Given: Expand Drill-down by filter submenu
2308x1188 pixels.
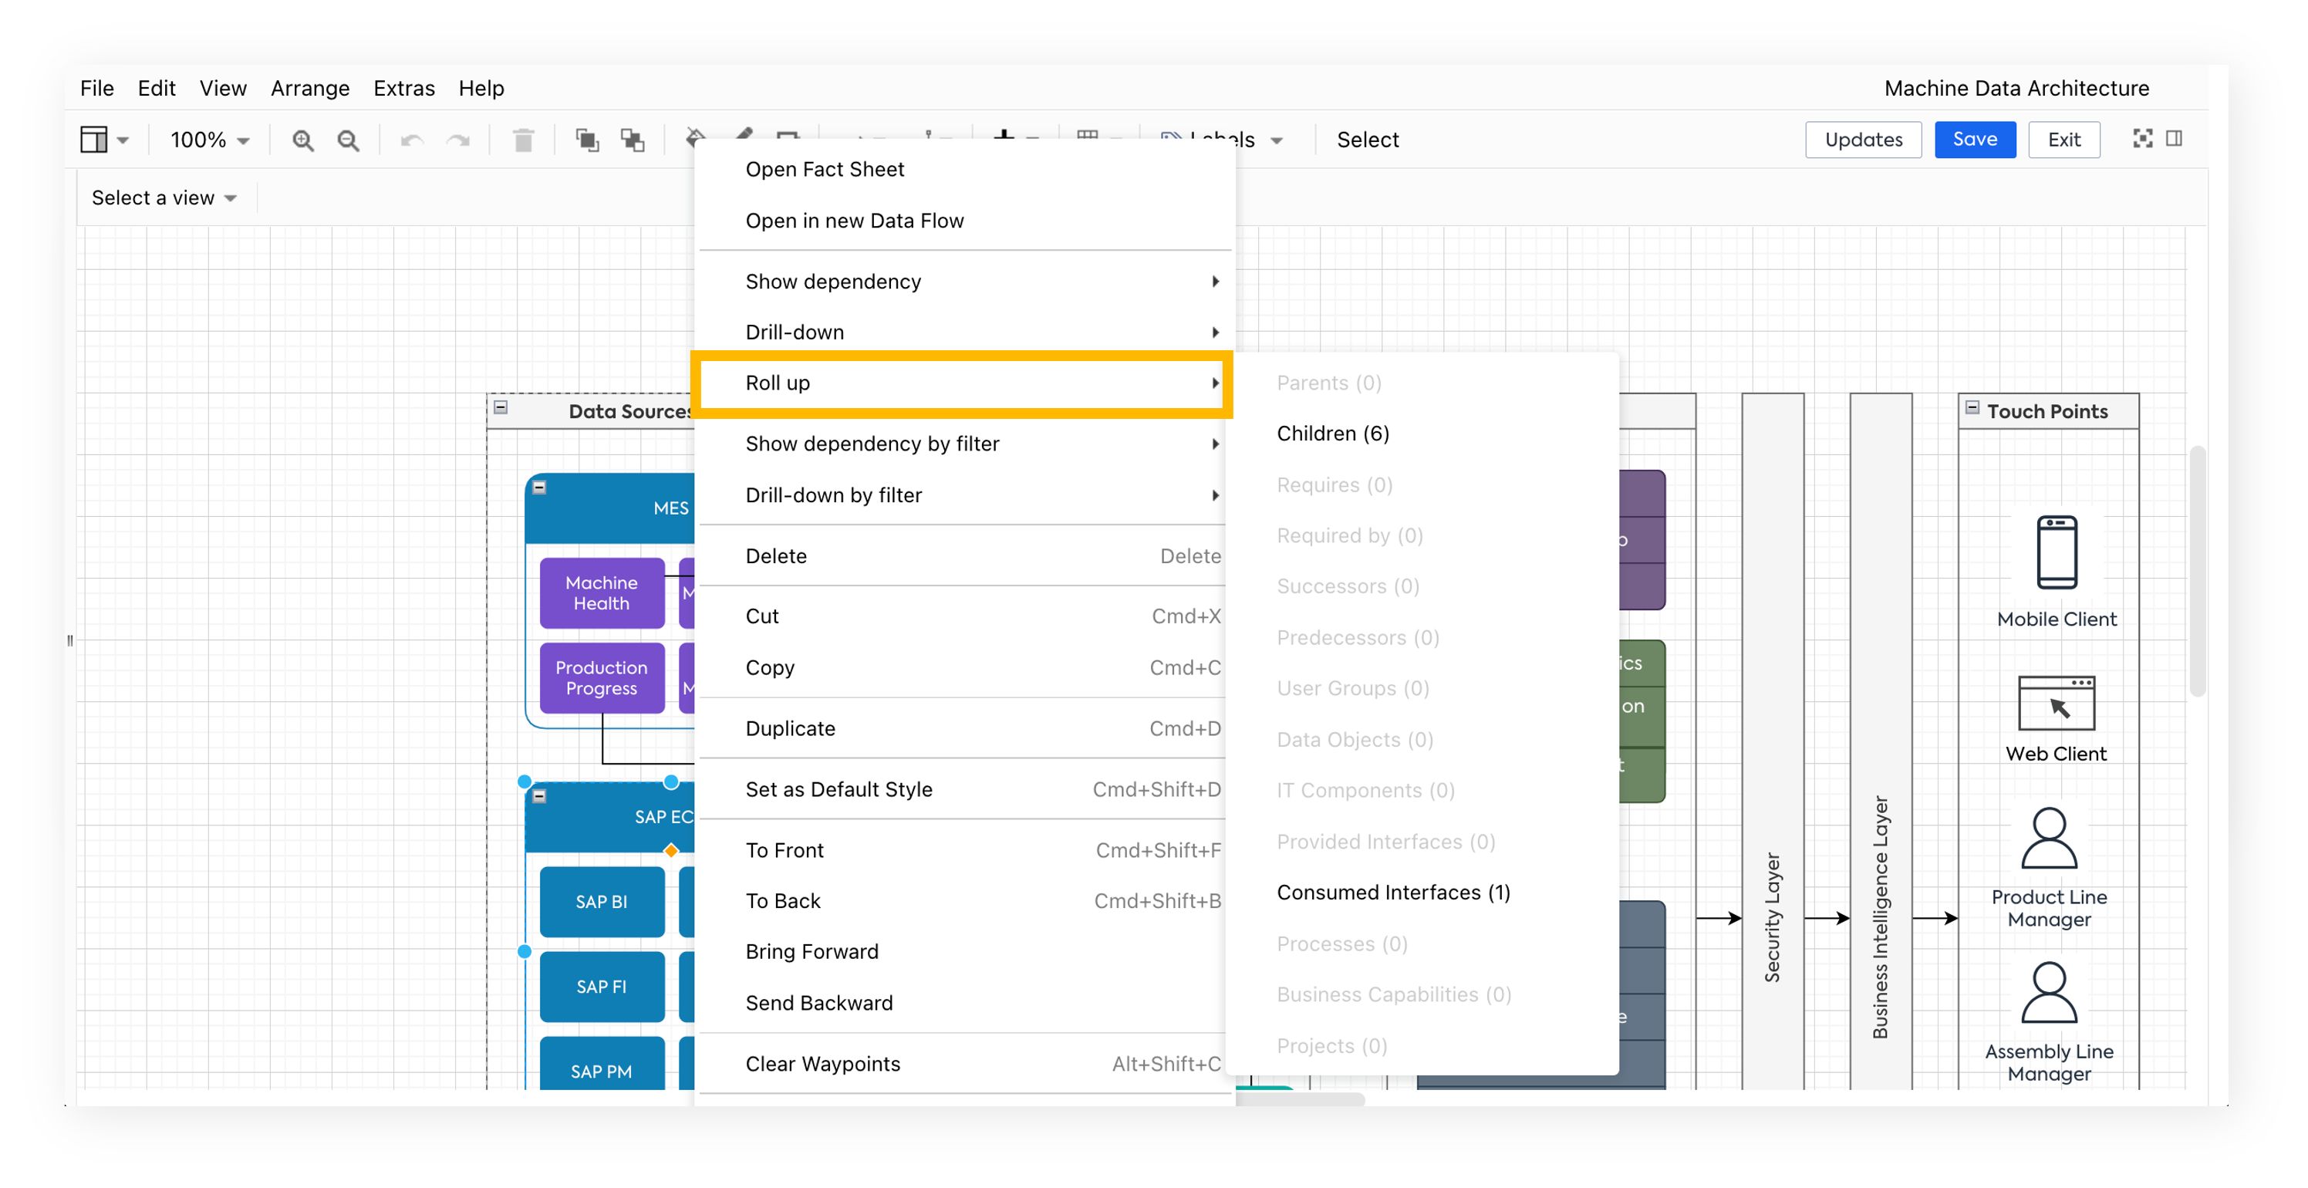Looking at the screenshot, I should click(964, 495).
